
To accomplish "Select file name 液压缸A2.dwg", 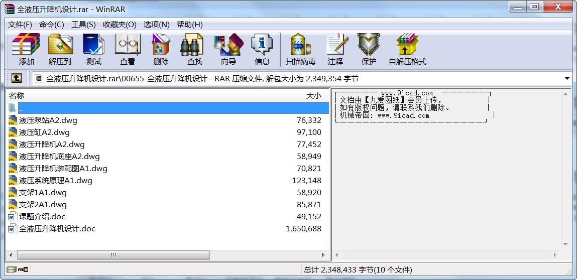I will coord(44,132).
